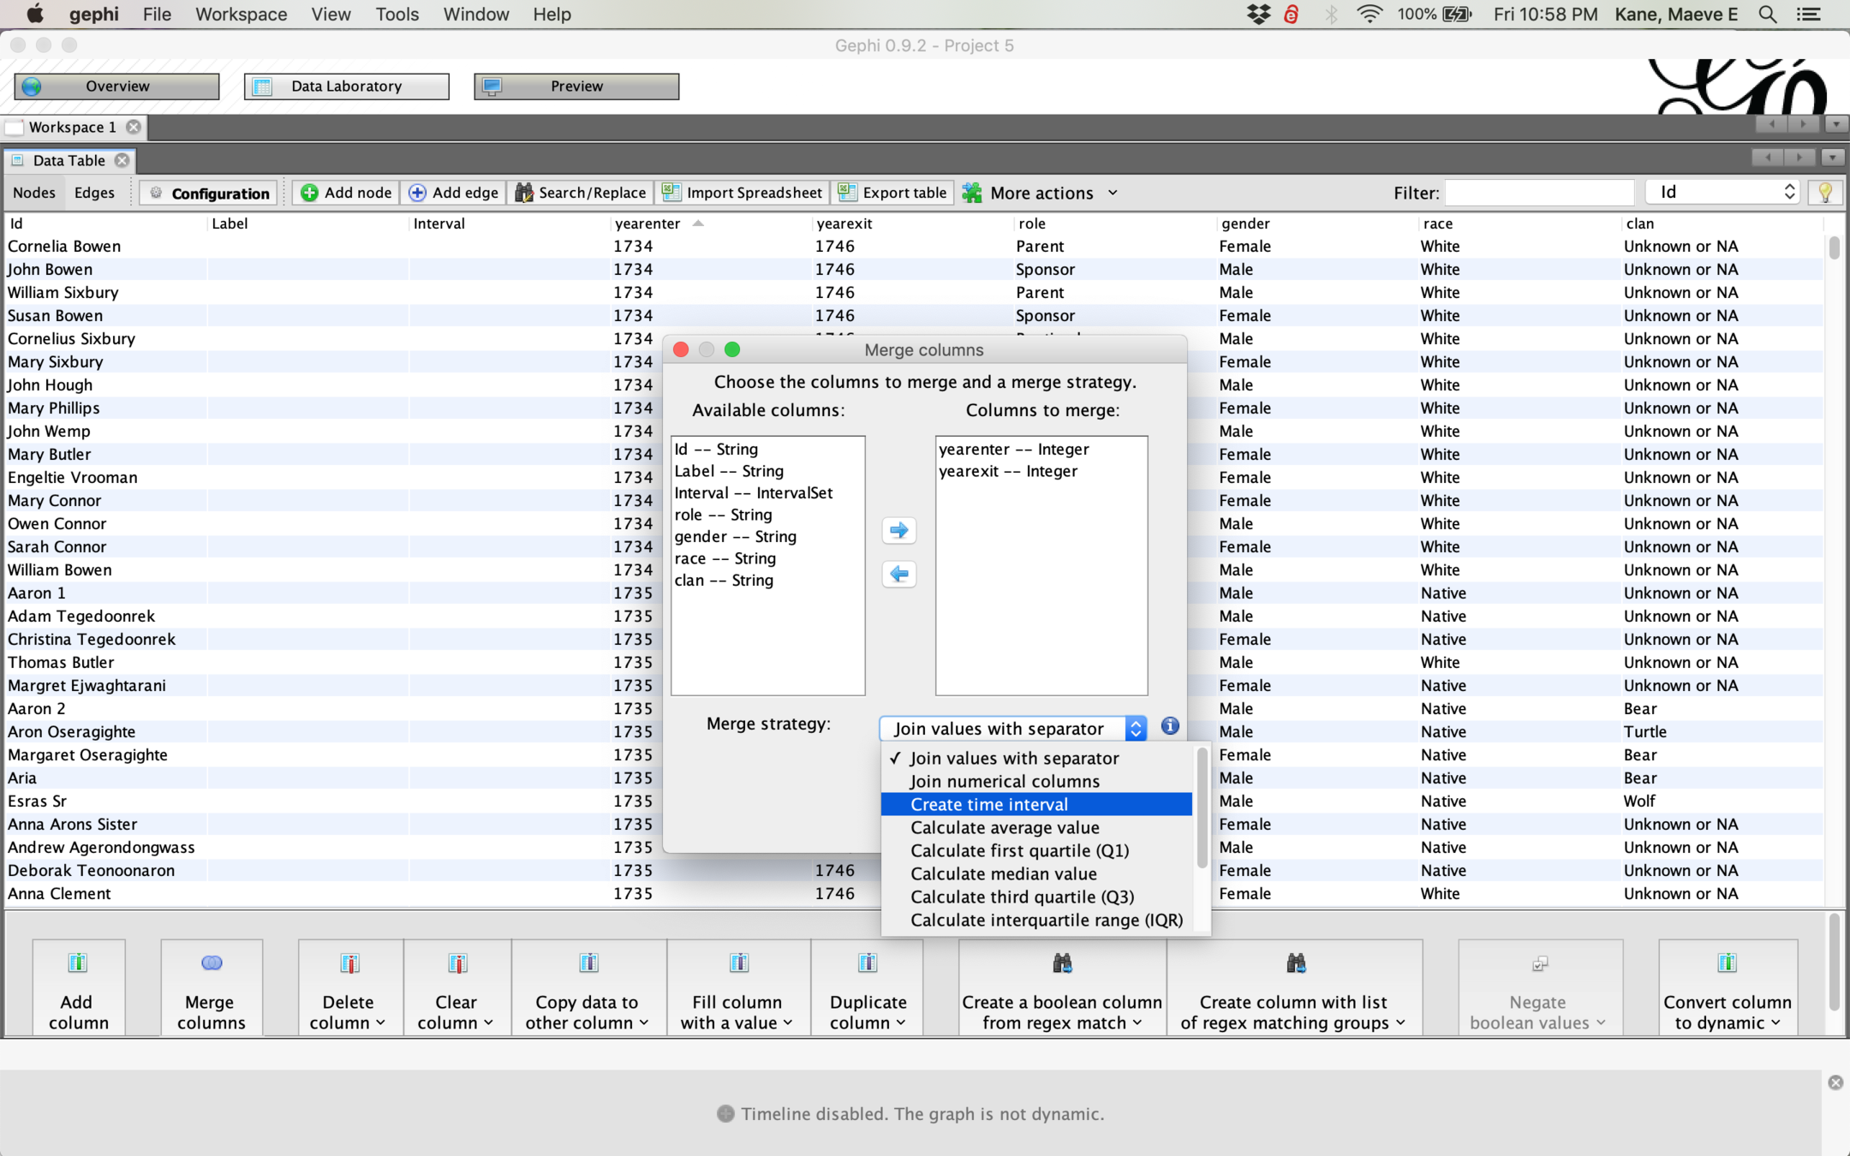
Task: Click in the Filter text field
Action: 1539,193
